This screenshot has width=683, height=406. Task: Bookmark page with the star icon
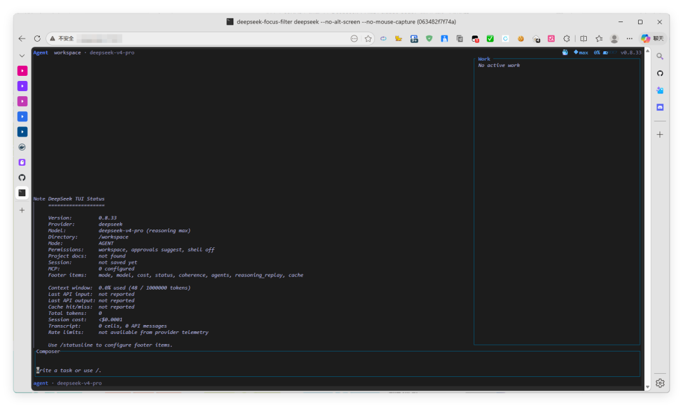(x=368, y=39)
